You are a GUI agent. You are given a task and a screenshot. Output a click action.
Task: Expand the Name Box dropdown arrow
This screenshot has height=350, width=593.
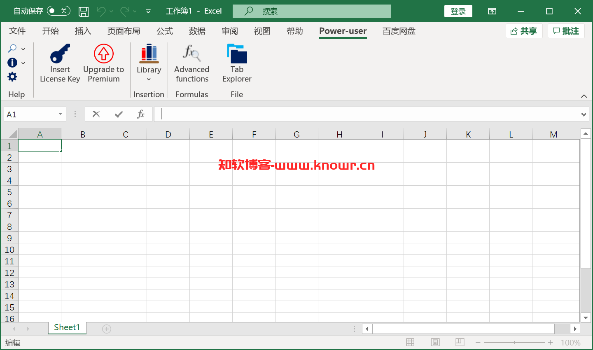60,114
